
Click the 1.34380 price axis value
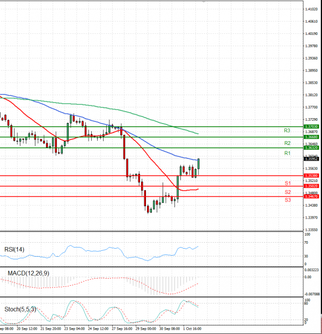pos(311,205)
